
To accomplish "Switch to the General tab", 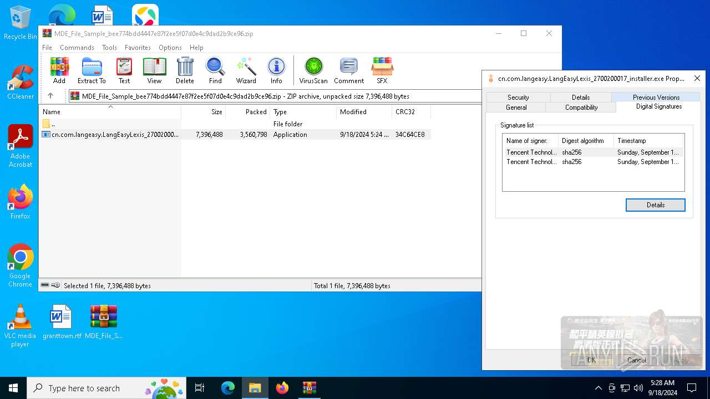I will click(x=516, y=108).
